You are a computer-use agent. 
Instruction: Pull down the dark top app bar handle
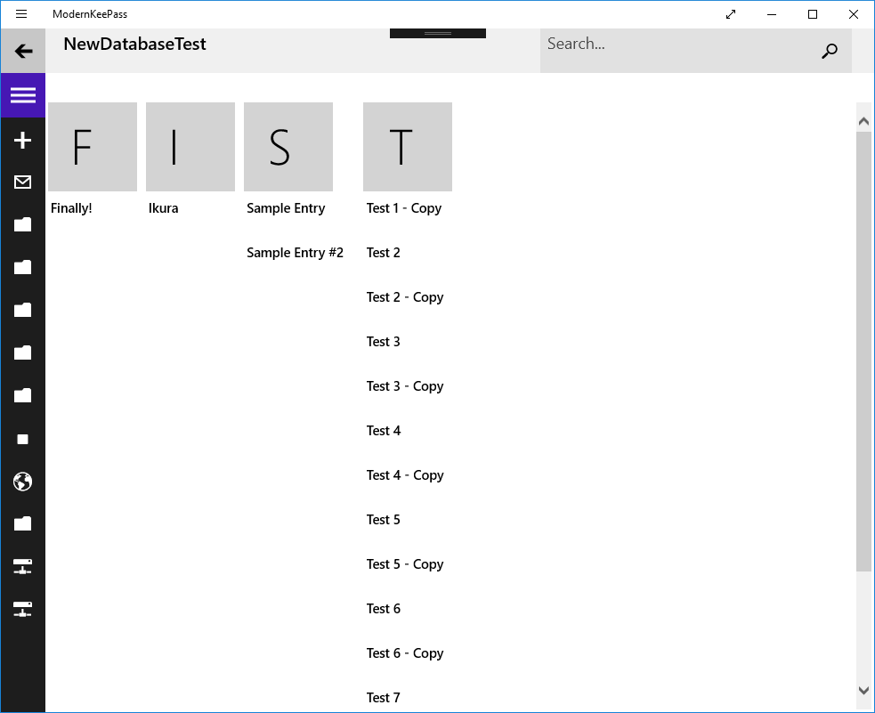click(438, 33)
